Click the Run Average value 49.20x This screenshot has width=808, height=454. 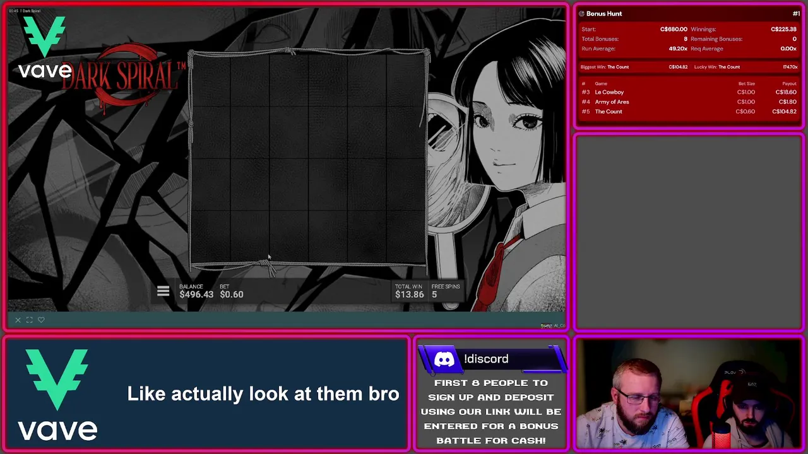point(678,49)
